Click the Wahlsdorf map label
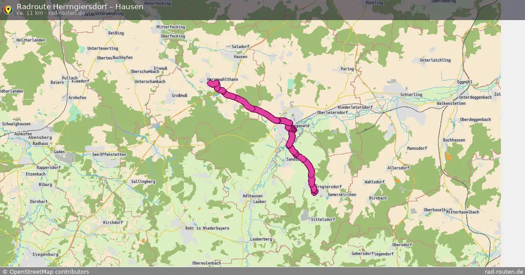 tap(374, 182)
